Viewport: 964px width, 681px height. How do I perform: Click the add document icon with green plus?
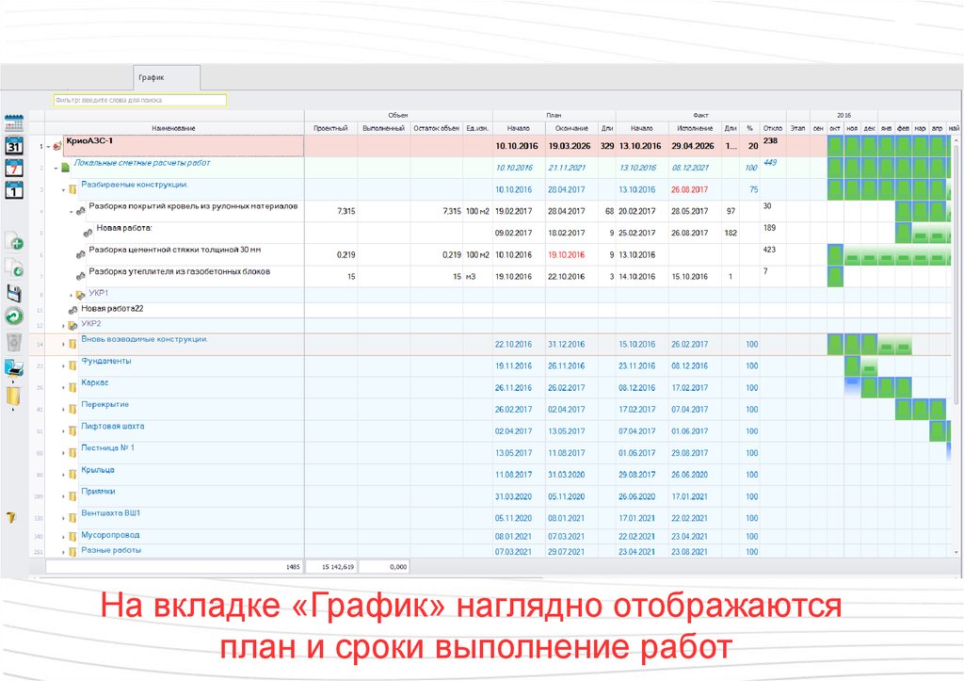(14, 243)
